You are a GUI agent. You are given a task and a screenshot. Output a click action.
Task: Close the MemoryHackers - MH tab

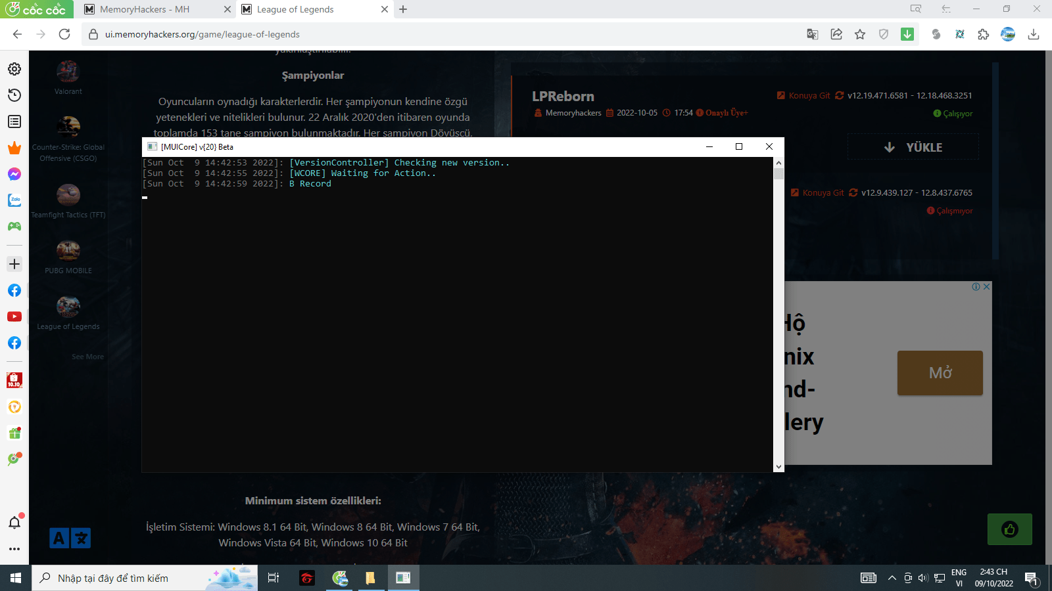click(227, 9)
